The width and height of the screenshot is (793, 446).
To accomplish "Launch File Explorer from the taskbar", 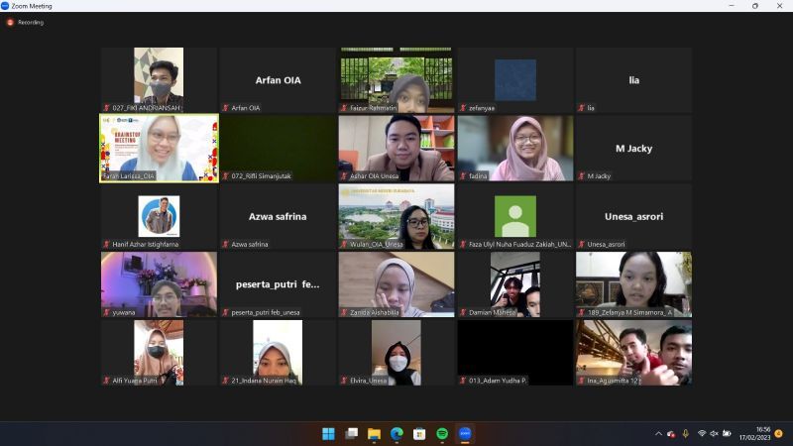I will pyautogui.click(x=374, y=434).
